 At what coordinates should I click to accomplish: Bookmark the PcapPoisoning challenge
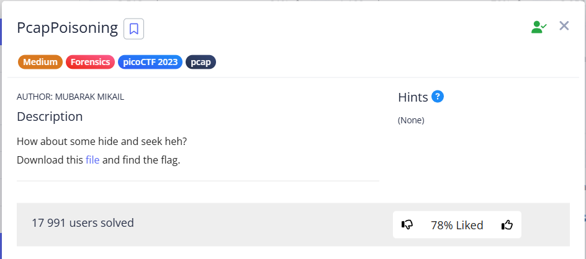(x=134, y=29)
